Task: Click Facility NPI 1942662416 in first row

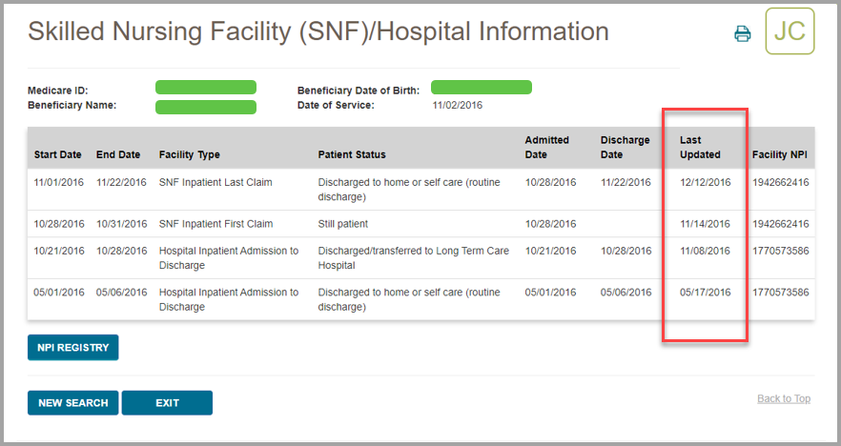Action: (x=780, y=182)
